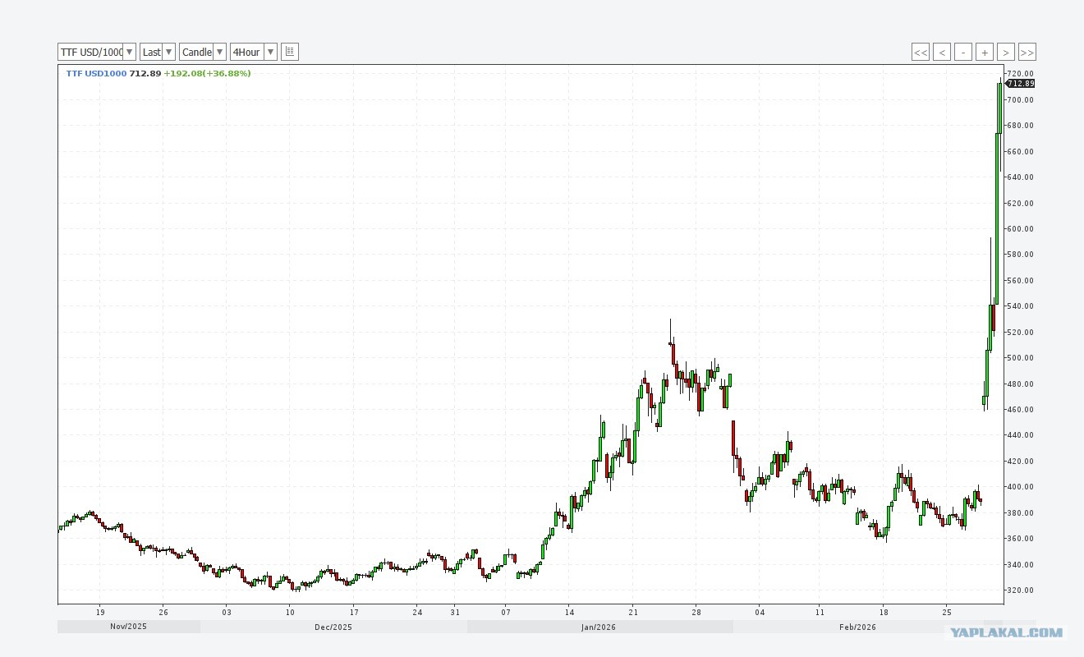Click the TTF USD1000 chart legend label
This screenshot has width=1084, height=657.
click(x=96, y=74)
